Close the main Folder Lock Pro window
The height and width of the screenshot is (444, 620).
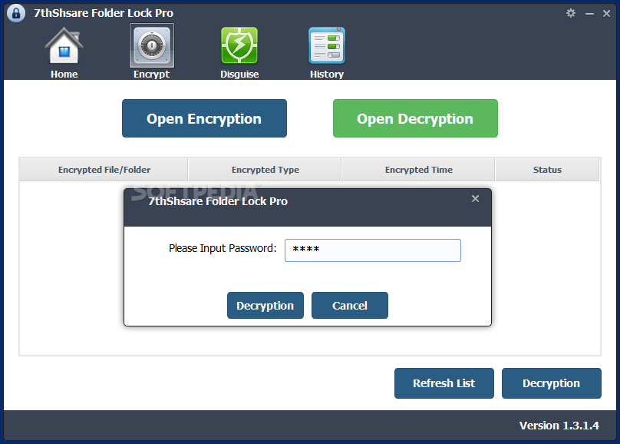tap(606, 14)
